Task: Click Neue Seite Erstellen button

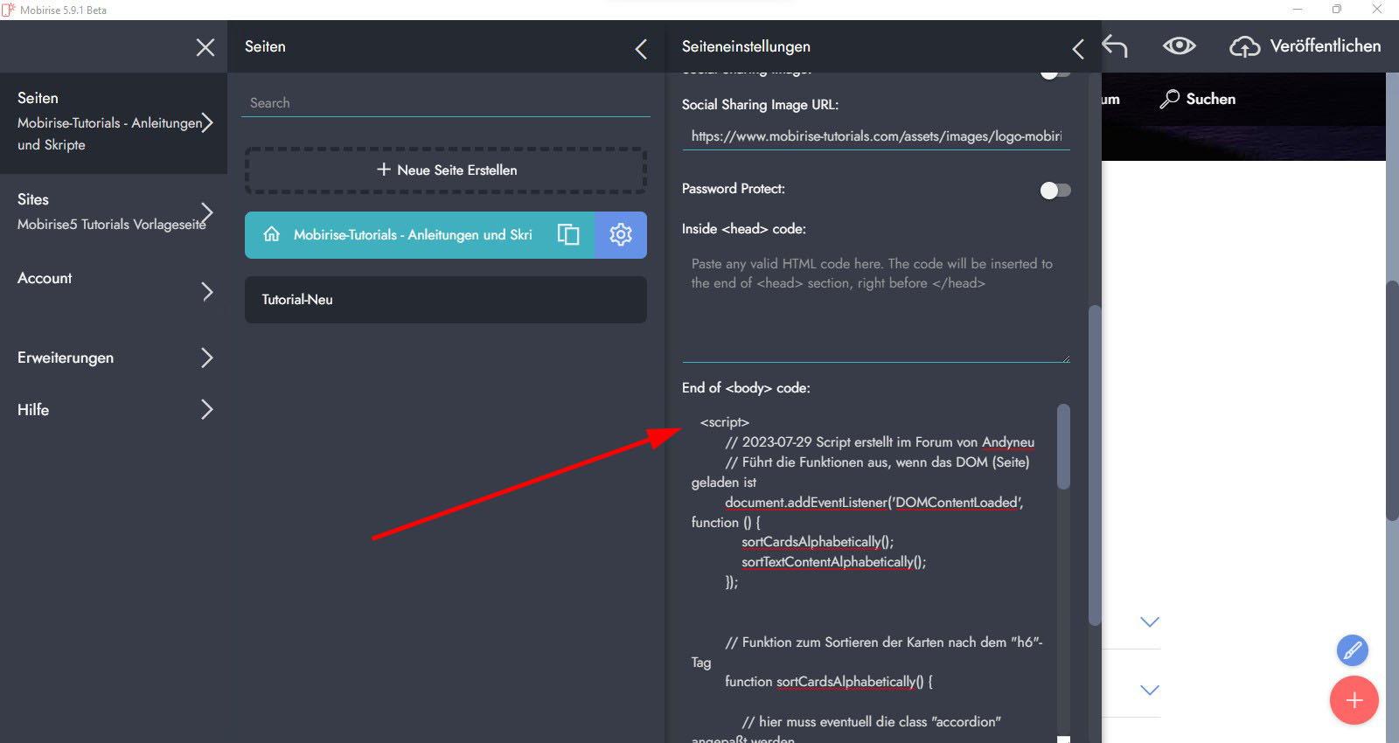Action: [x=446, y=170]
